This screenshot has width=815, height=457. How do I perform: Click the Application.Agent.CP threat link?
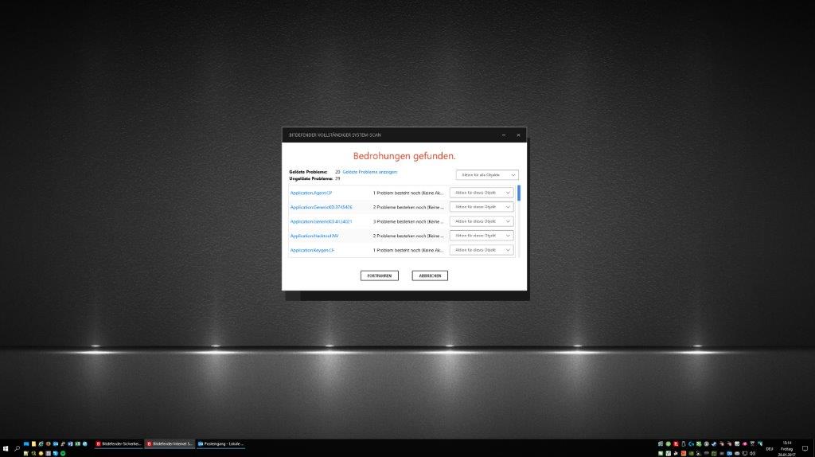pos(311,193)
